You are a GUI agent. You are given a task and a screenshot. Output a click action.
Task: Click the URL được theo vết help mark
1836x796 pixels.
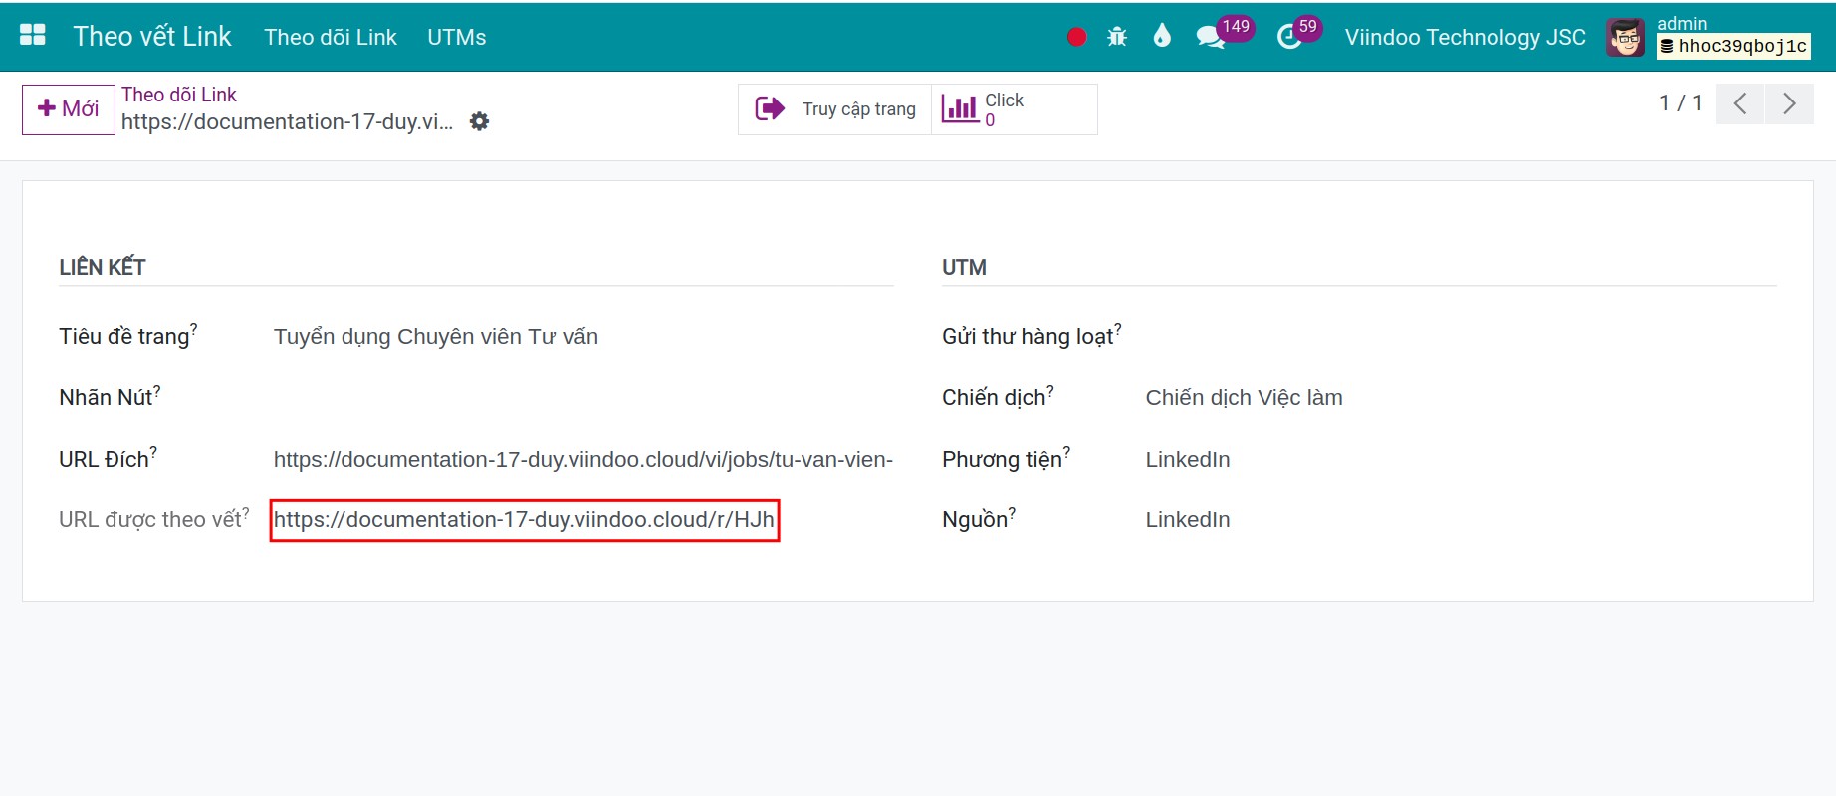[x=246, y=512]
